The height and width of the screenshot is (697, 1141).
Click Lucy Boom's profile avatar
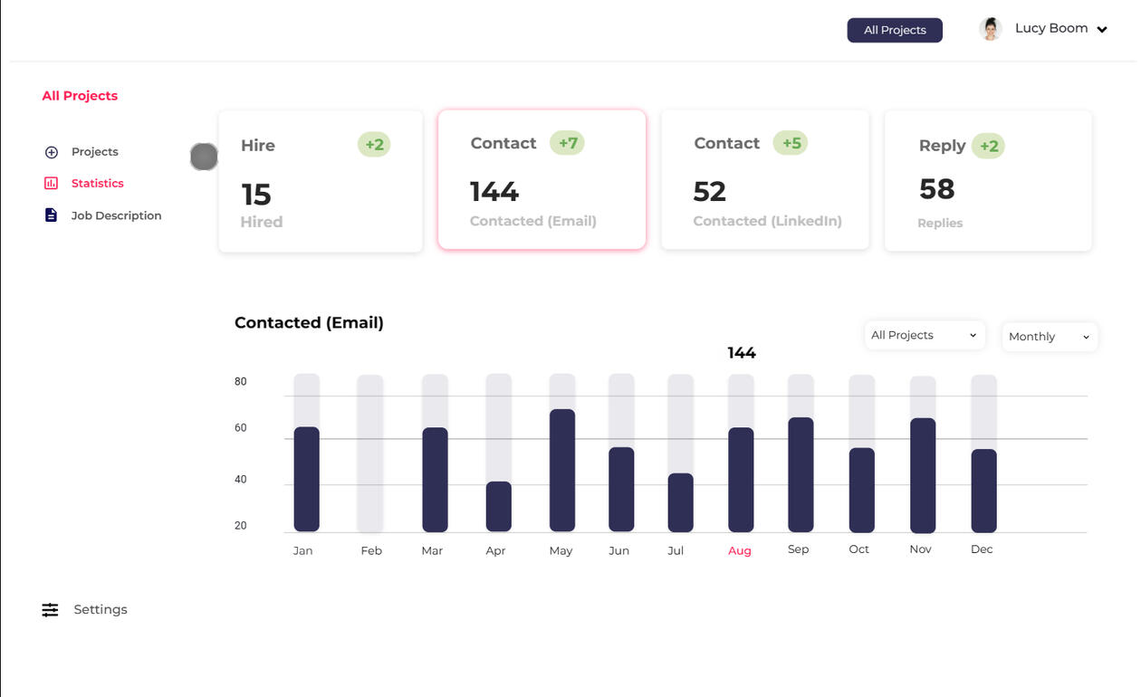point(991,29)
